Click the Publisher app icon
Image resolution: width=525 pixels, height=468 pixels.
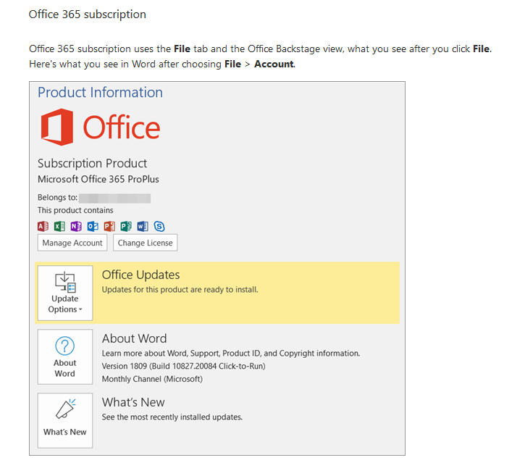(126, 227)
